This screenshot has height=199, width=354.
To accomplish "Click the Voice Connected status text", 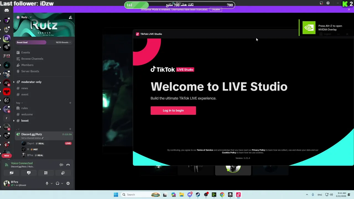I will 22,163.
